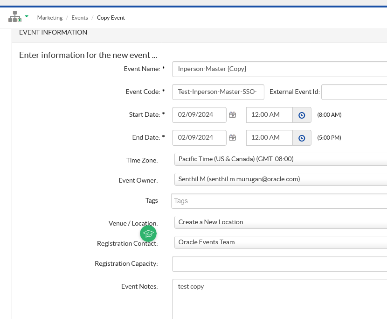Click the Event Name text field
Viewport: 387px width, 319px height.
[280, 69]
